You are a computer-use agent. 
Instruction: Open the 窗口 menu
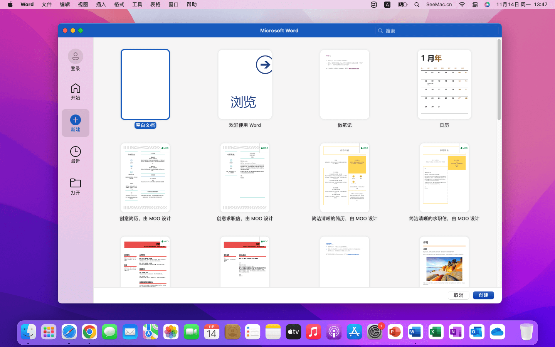[x=173, y=5]
